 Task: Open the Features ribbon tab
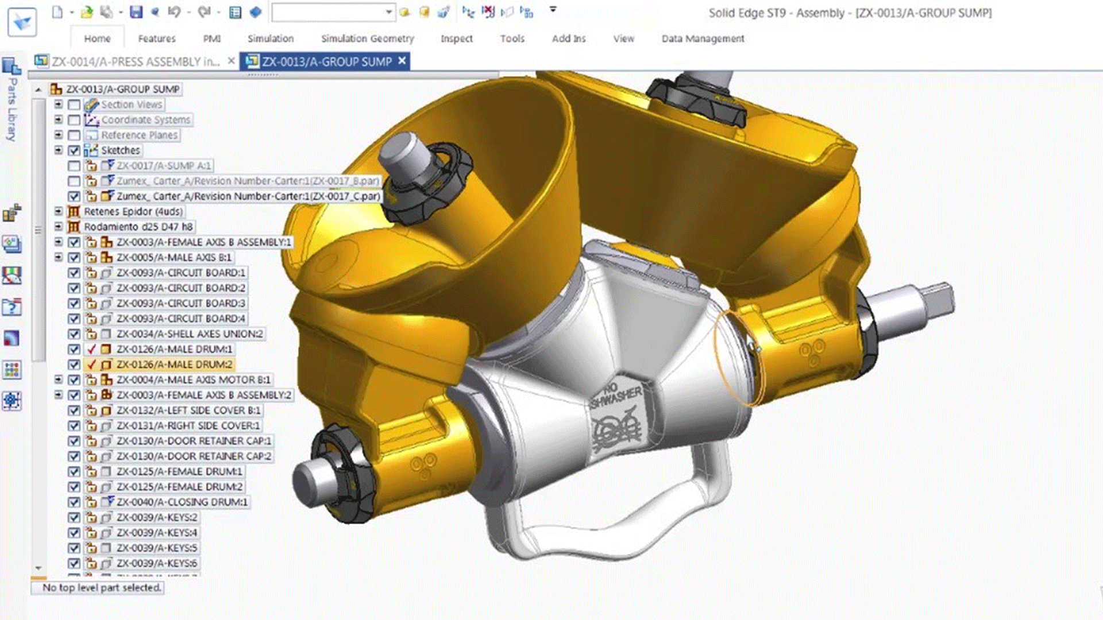point(157,38)
